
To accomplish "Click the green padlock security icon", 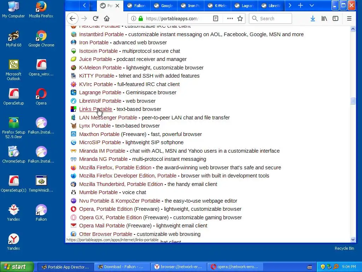I will 140,18.
